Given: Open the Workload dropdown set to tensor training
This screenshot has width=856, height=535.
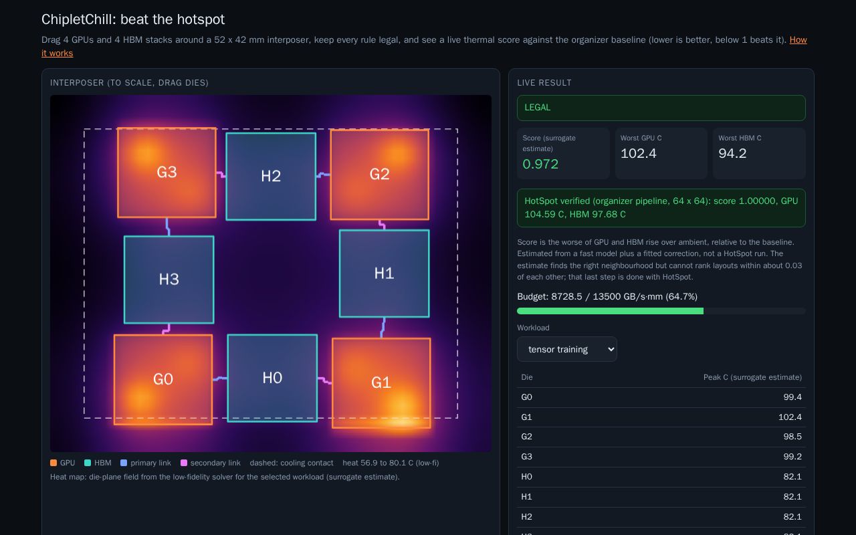Looking at the screenshot, I should coord(567,349).
